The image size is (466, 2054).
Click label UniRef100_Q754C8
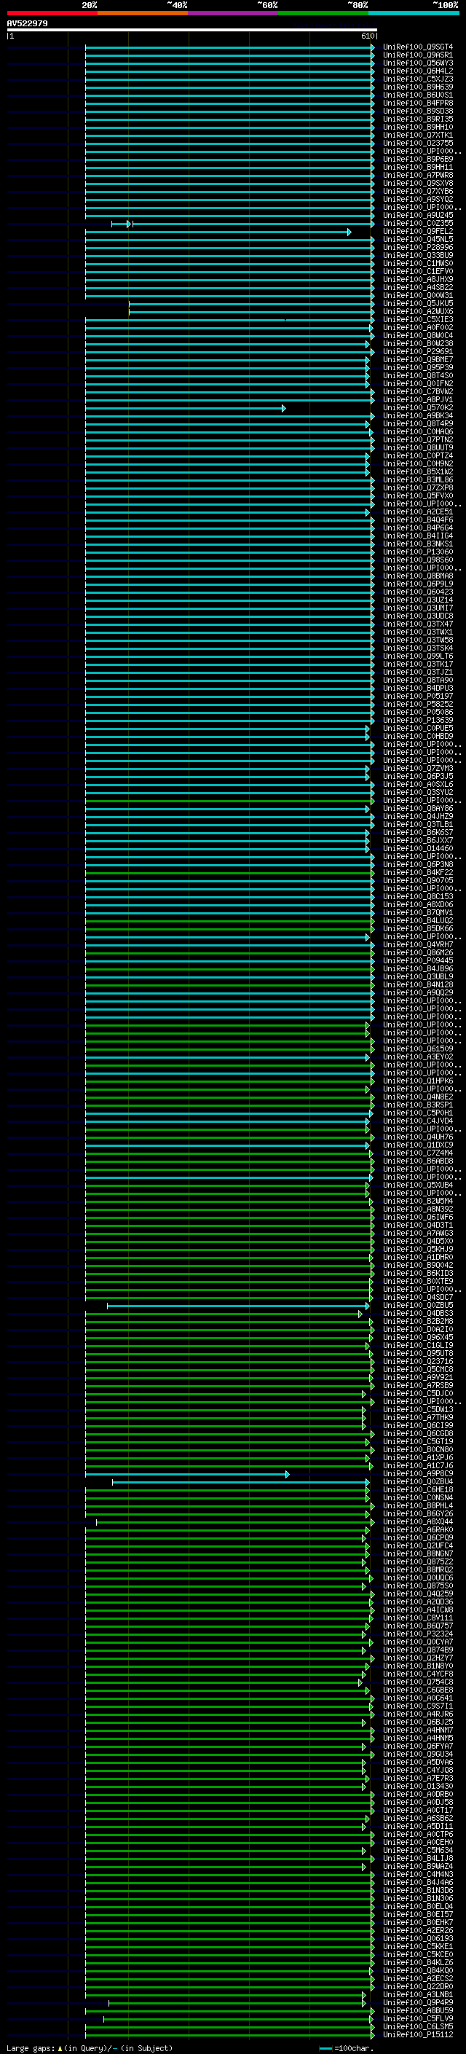(x=418, y=1682)
